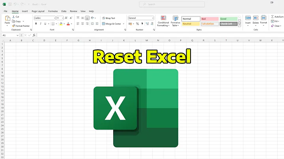Image resolution: width=284 pixels, height=159 pixels.
Task: Click the Orientation text angle icon
Action: 93,18
